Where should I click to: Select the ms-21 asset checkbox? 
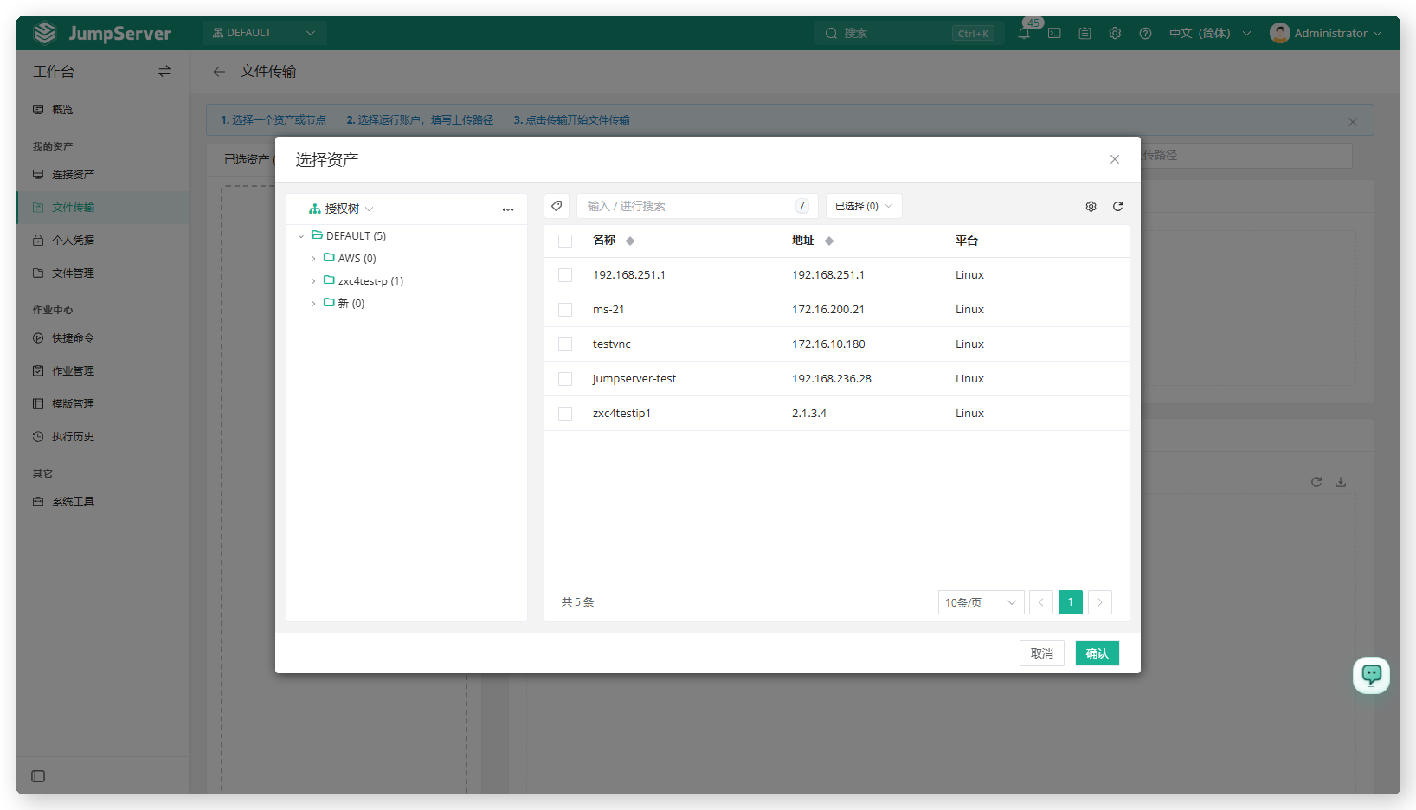coord(565,310)
